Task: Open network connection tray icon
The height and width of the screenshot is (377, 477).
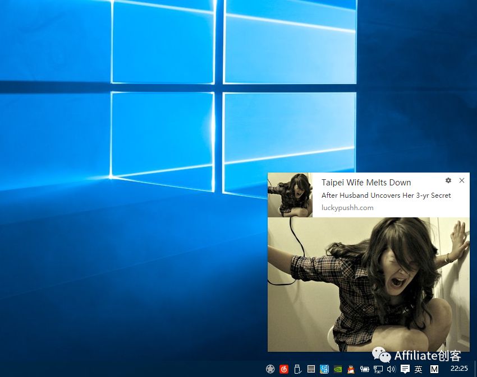Action: coord(378,369)
